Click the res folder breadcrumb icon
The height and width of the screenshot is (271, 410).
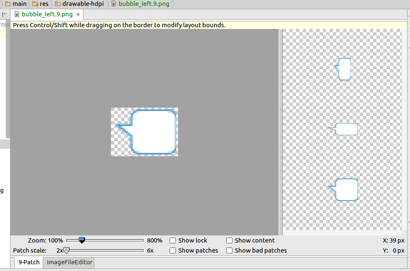(35, 4)
